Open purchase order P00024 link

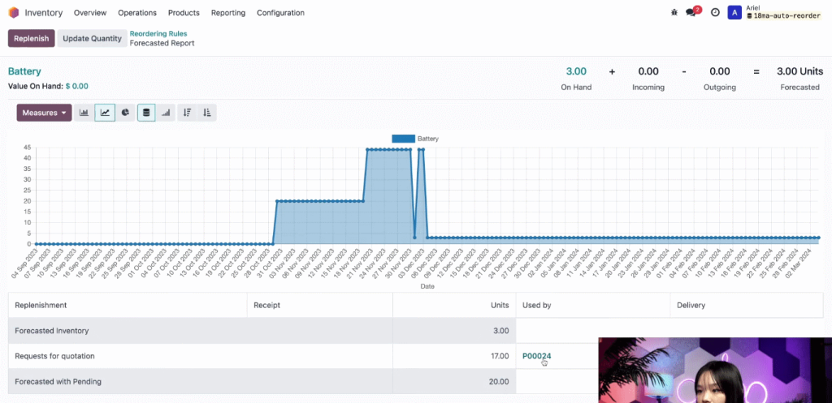(x=536, y=356)
